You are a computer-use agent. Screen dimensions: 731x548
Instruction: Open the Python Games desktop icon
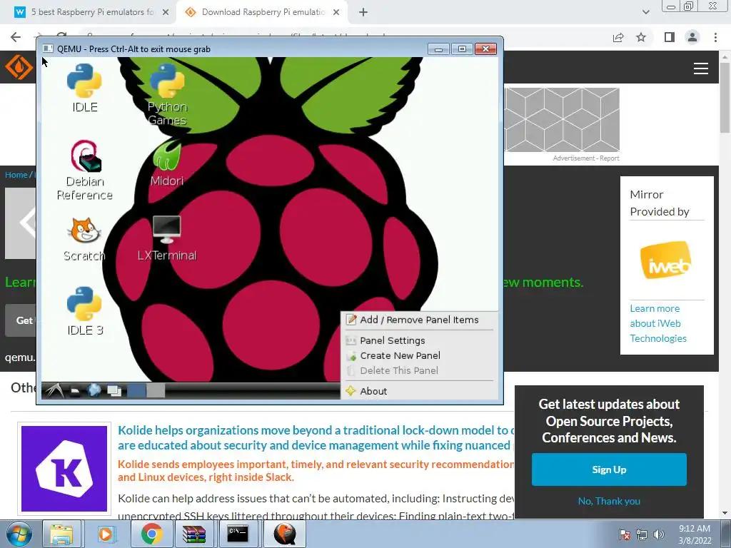click(167, 95)
